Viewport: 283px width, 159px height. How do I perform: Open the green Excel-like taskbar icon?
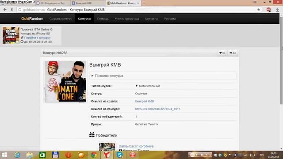42,155
